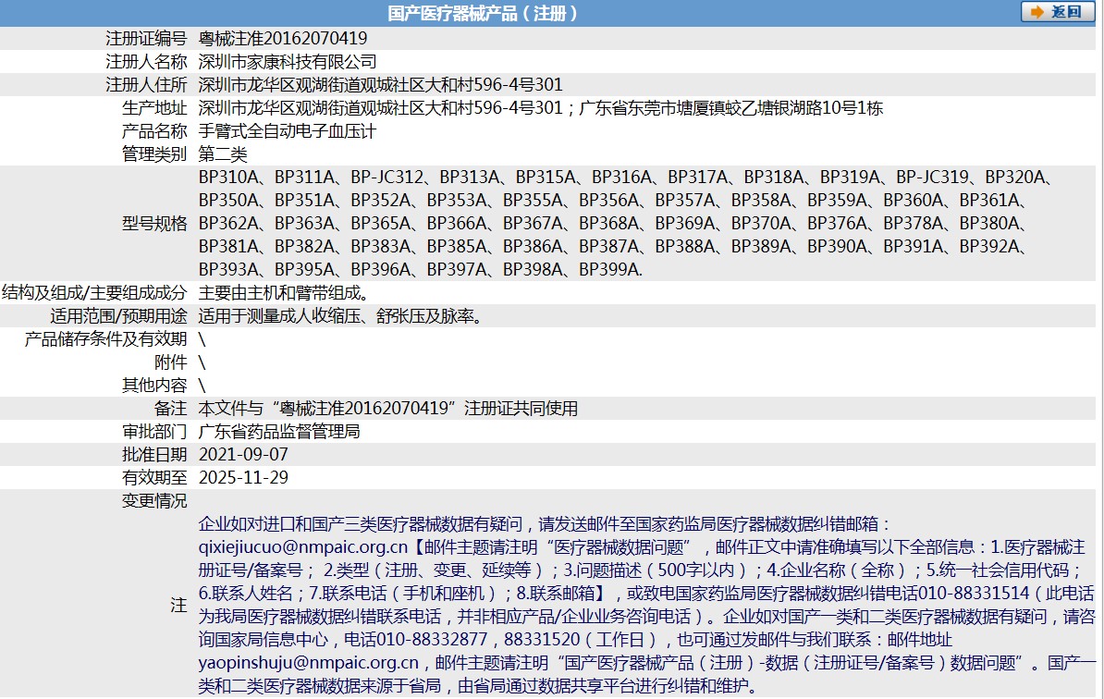
Task: Click the 生产地址 field label
Action: point(154,108)
